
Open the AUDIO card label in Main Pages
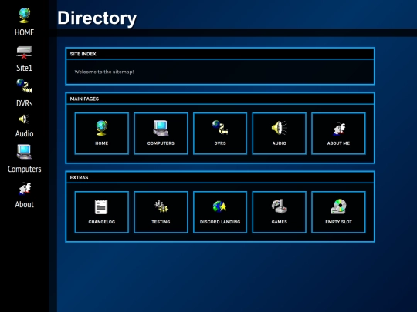coord(280,143)
